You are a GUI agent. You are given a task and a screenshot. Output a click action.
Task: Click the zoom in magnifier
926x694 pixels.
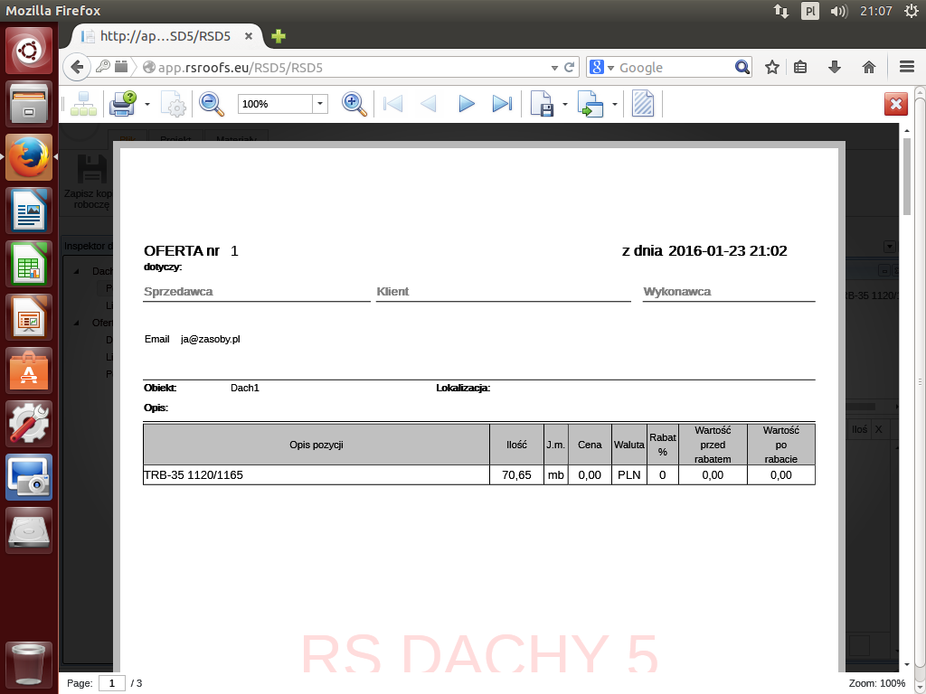354,104
